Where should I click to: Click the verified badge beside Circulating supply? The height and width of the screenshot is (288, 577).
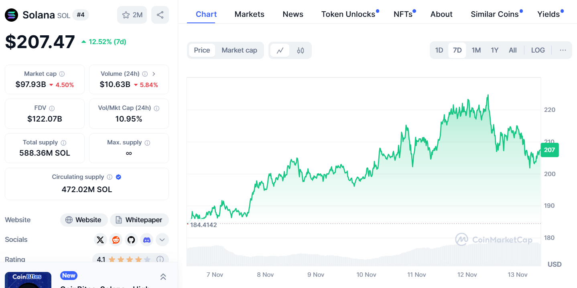[118, 177]
